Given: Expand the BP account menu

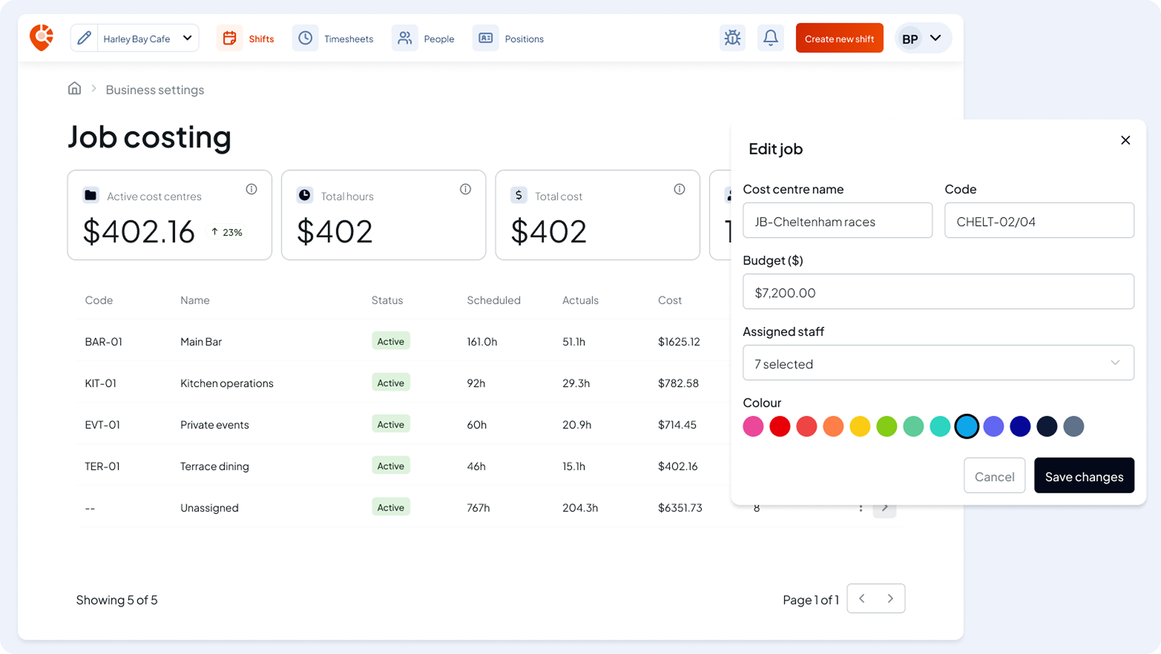Looking at the screenshot, I should (921, 38).
